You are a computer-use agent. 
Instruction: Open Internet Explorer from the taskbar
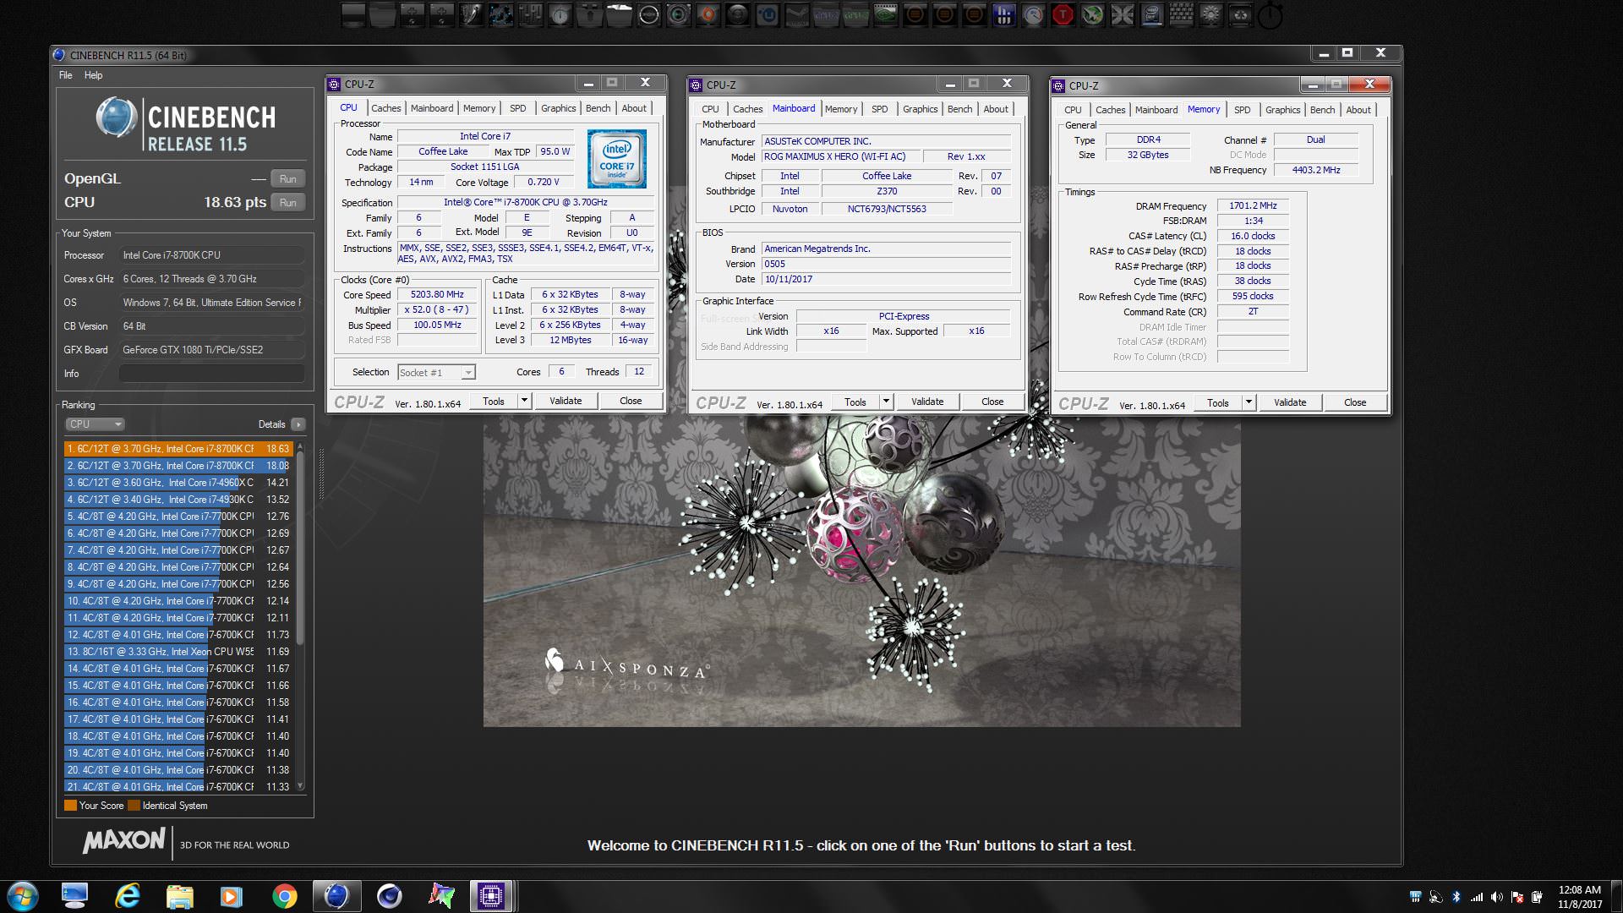click(128, 896)
